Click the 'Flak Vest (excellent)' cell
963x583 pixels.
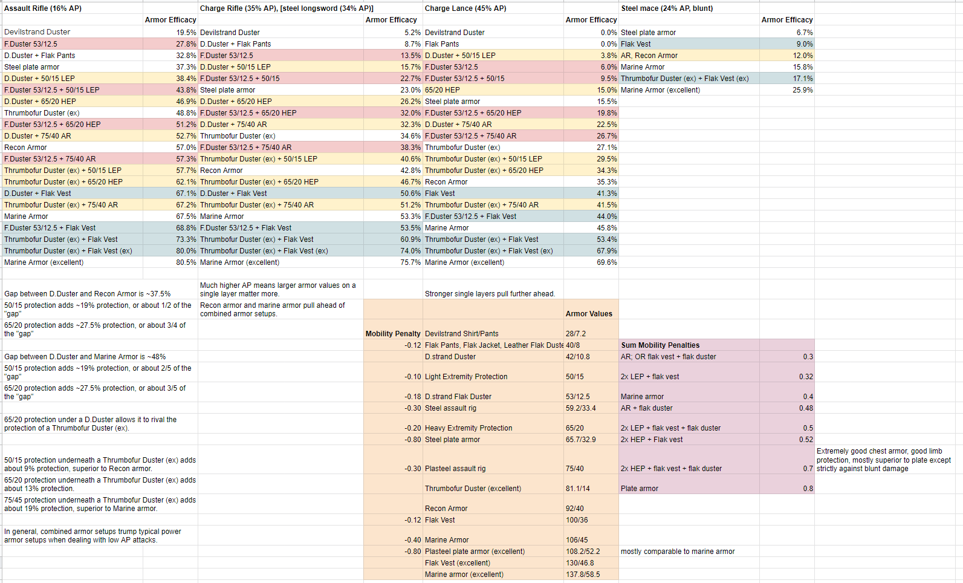(x=493, y=563)
